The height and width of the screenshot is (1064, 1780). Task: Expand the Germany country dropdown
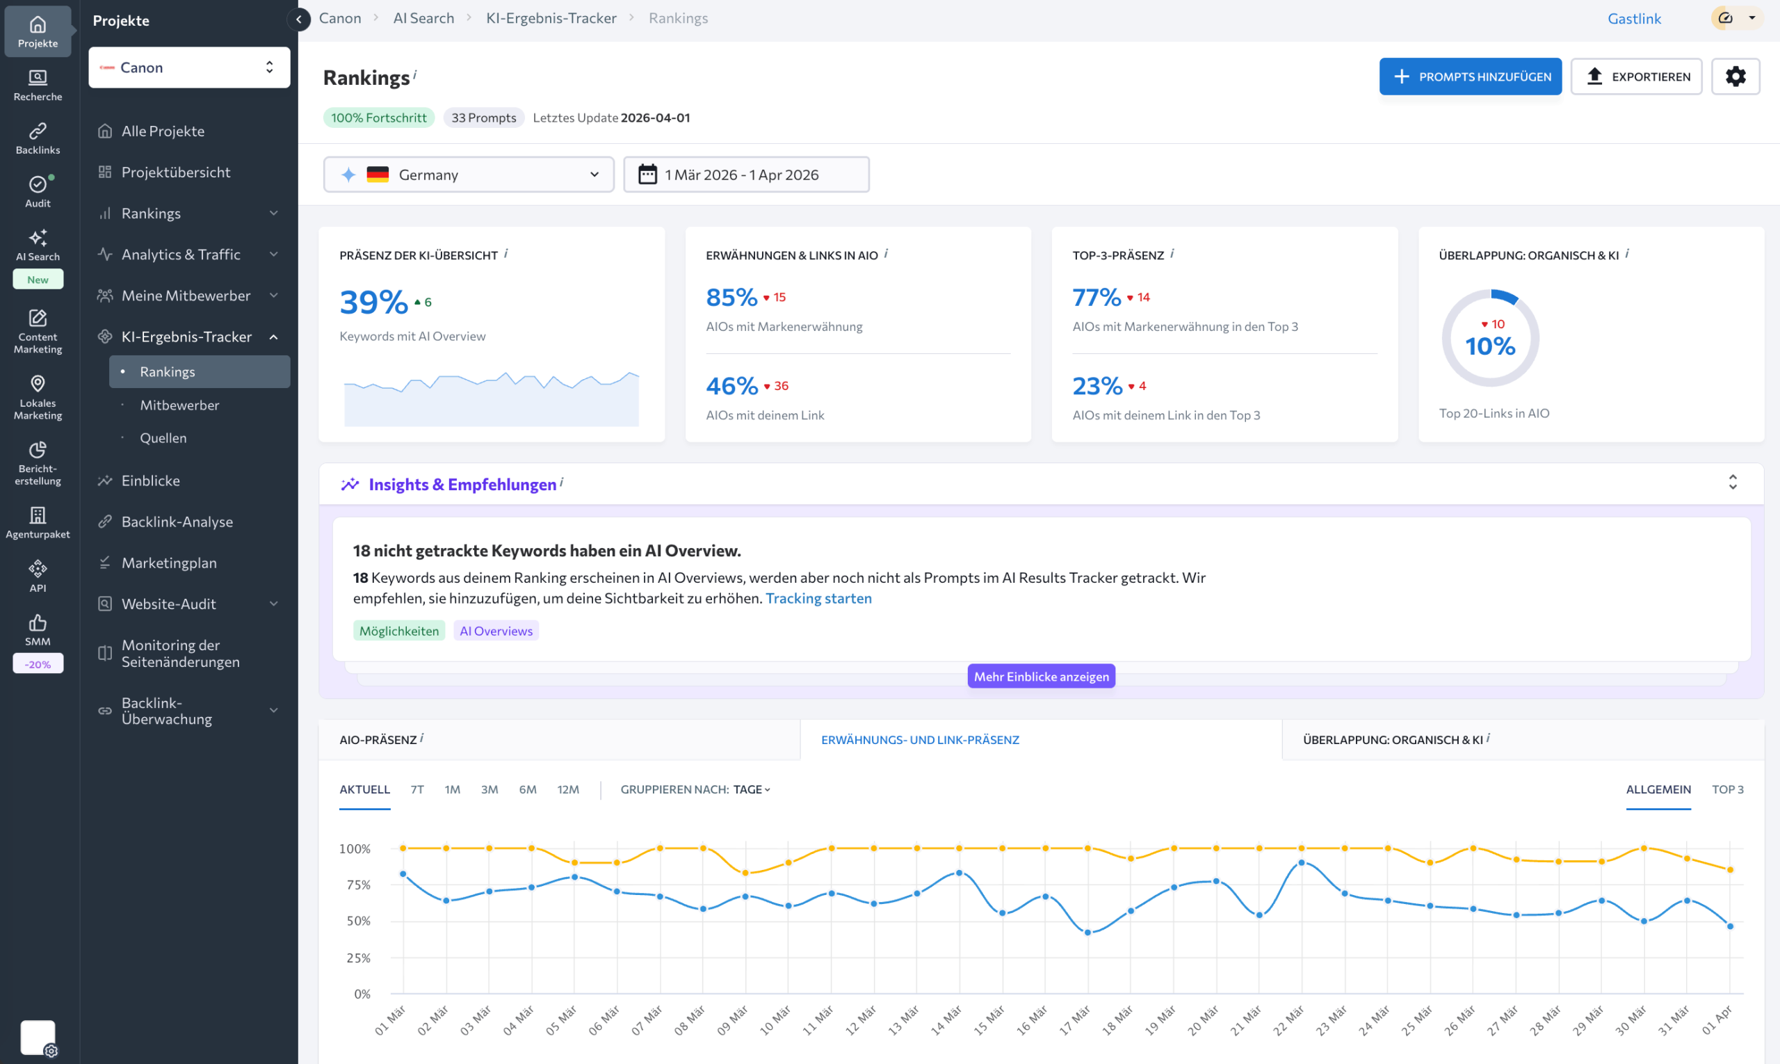click(x=469, y=175)
